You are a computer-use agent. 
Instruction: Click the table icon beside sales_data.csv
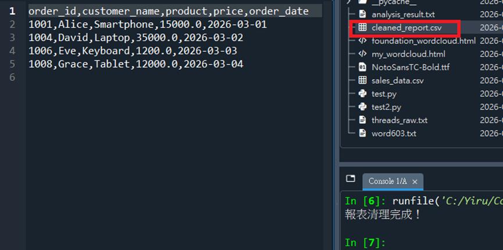(x=362, y=81)
